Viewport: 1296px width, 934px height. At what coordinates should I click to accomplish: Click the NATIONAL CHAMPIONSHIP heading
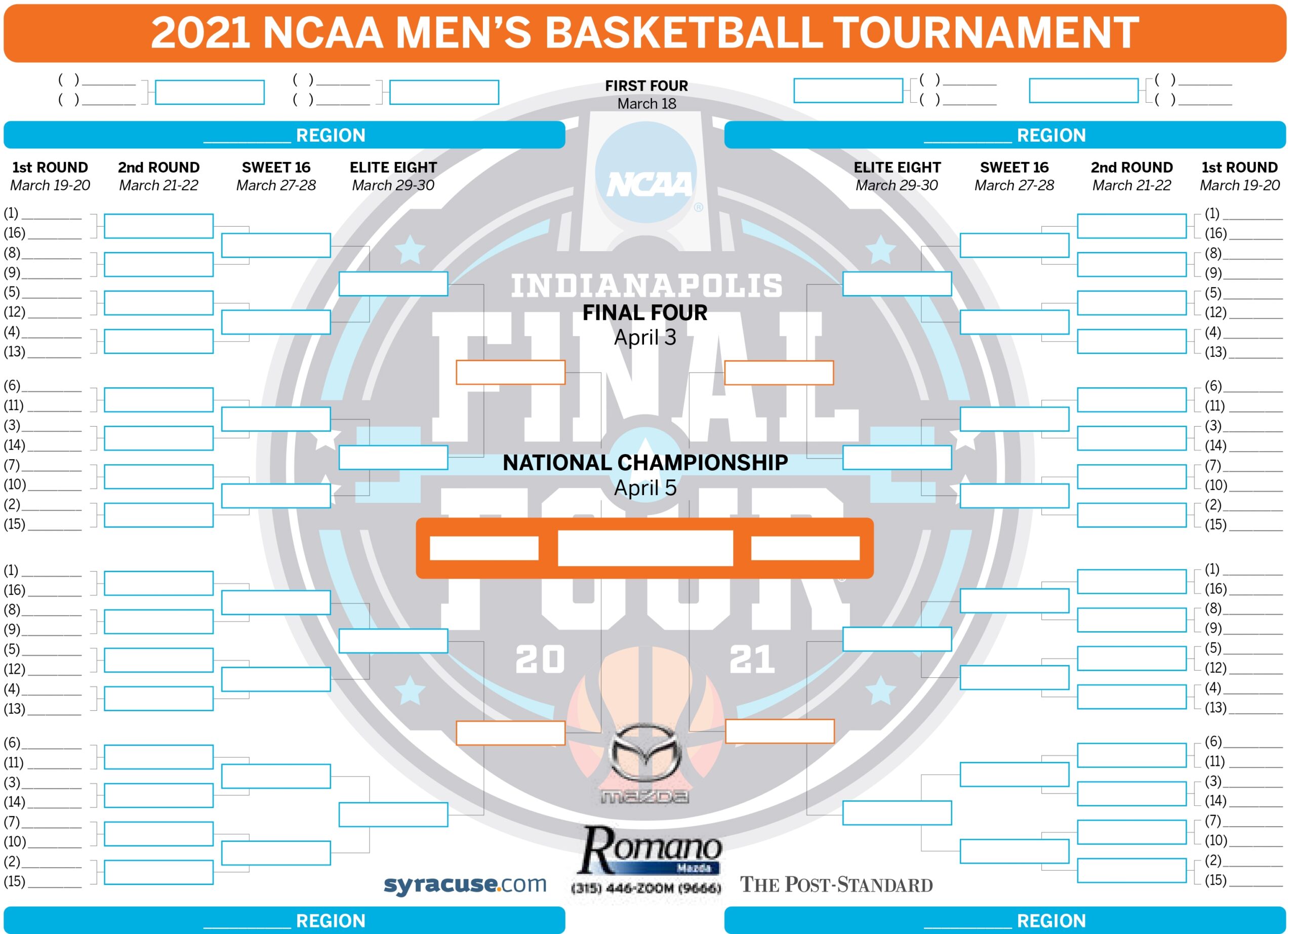pyautogui.click(x=645, y=463)
